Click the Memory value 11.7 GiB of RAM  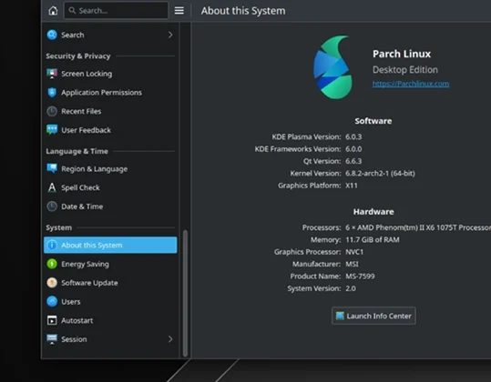[373, 240]
